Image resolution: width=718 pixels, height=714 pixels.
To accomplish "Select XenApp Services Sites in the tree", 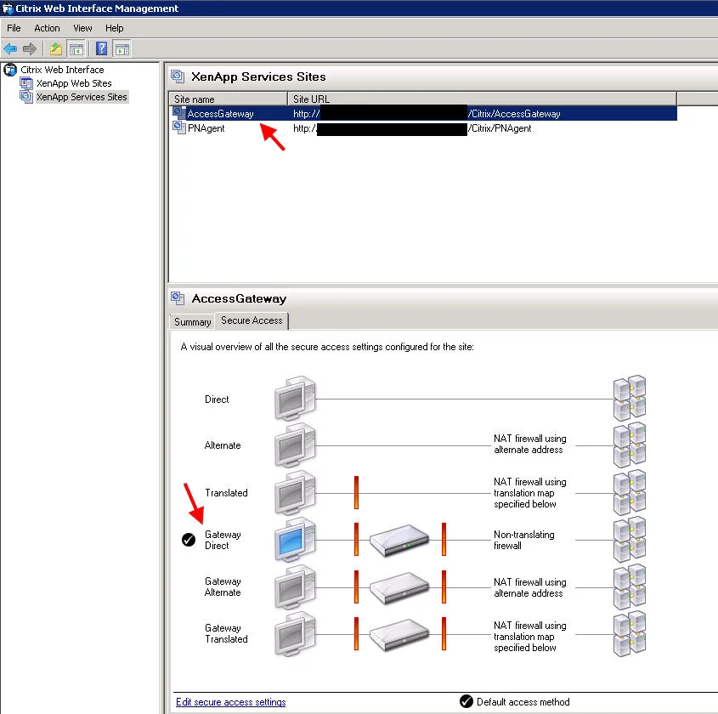I will point(82,97).
